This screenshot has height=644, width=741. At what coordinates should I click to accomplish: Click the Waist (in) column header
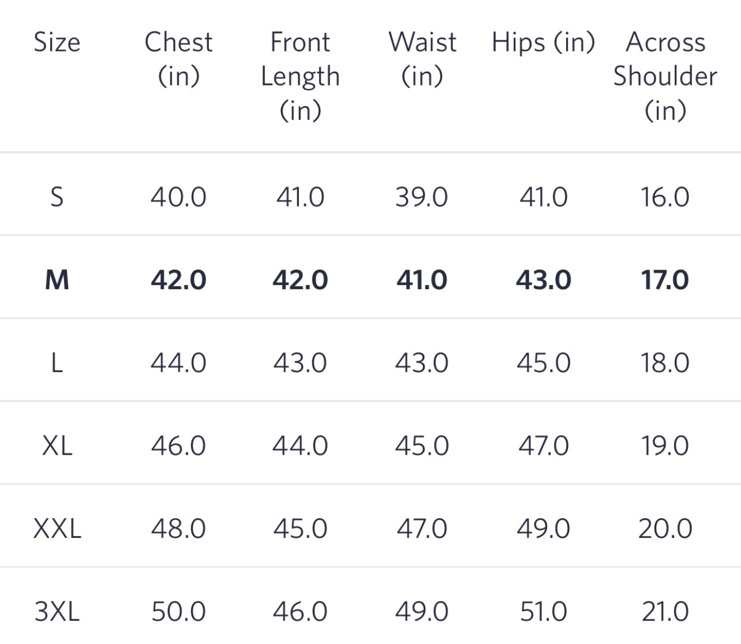422,59
